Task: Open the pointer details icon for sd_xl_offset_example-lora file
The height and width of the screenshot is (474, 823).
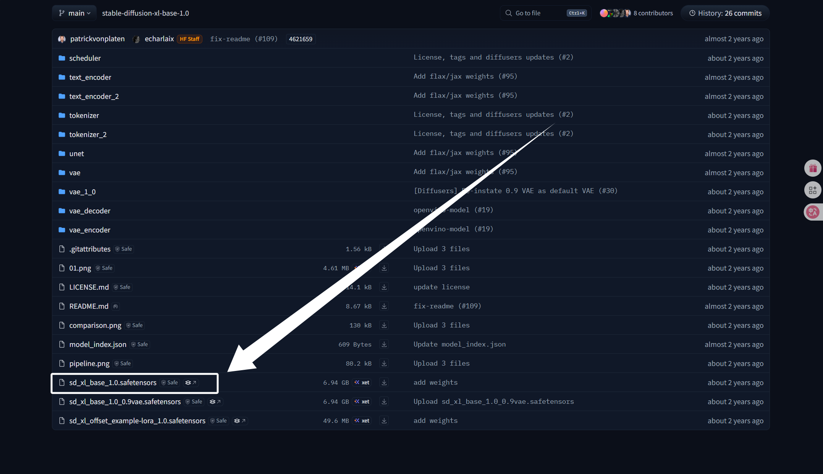Action: pos(239,421)
